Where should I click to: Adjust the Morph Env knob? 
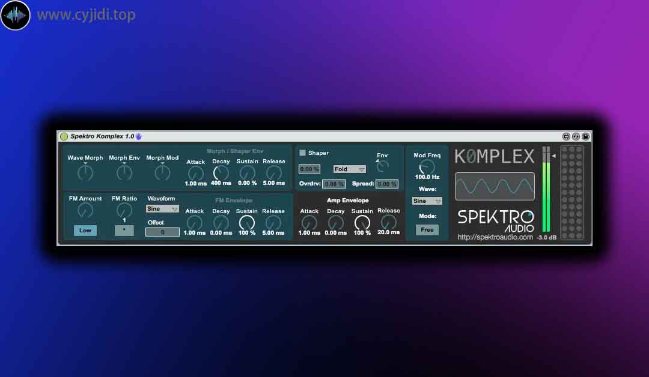124,173
